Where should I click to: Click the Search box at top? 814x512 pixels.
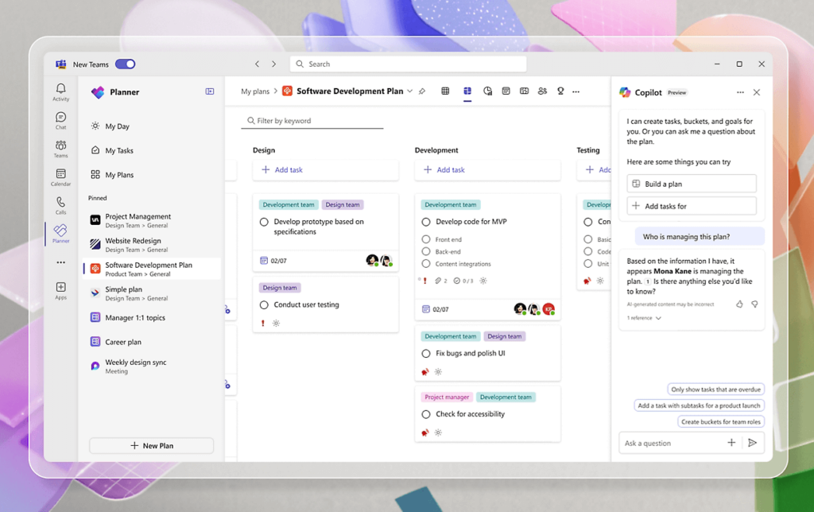coord(408,64)
